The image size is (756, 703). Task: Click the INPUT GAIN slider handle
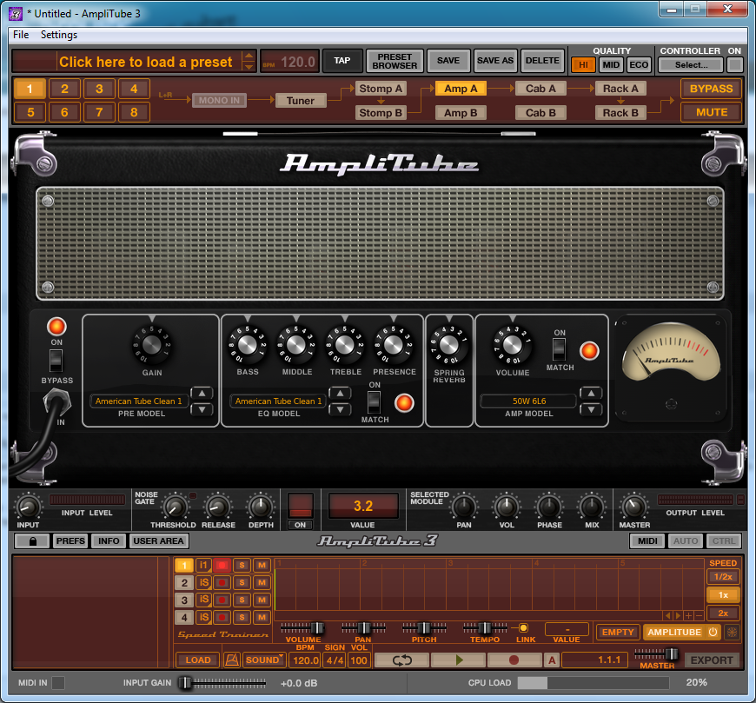[185, 683]
